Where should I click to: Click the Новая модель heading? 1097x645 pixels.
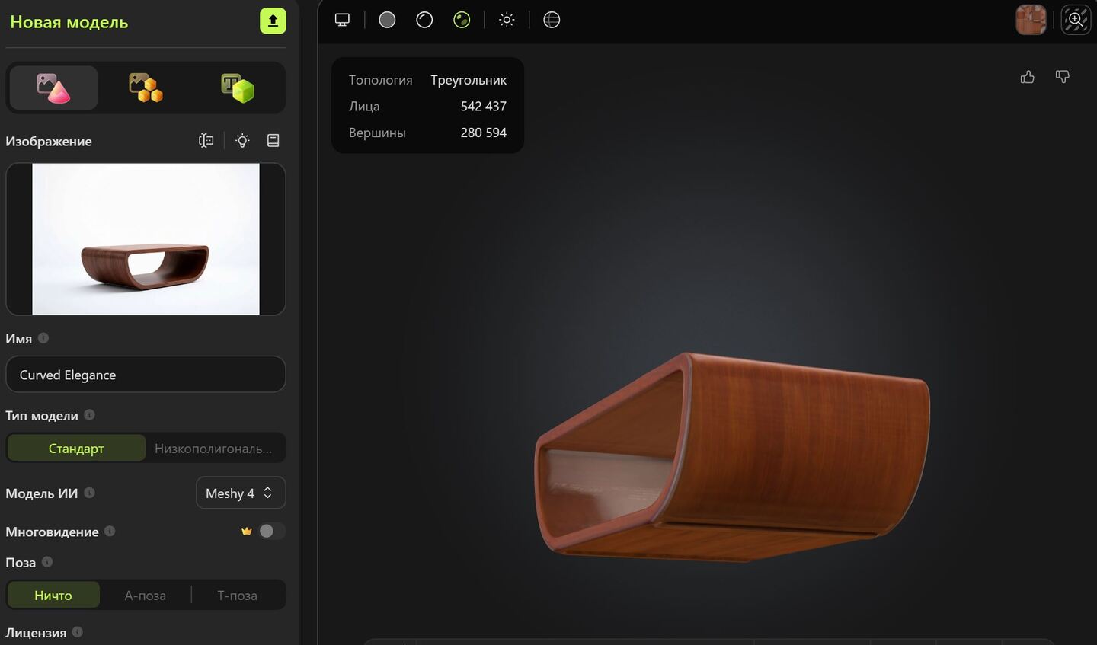(69, 22)
